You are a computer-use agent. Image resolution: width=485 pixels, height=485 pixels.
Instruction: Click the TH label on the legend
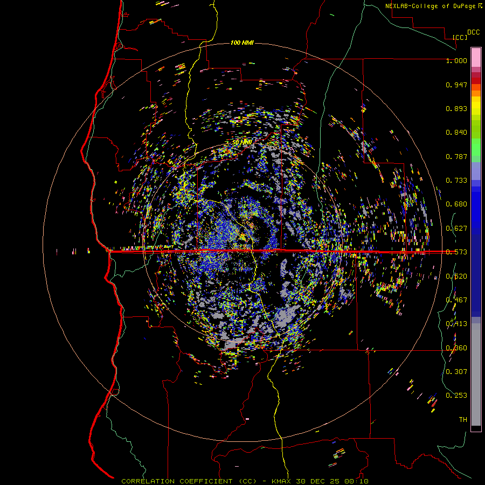pos(463,420)
